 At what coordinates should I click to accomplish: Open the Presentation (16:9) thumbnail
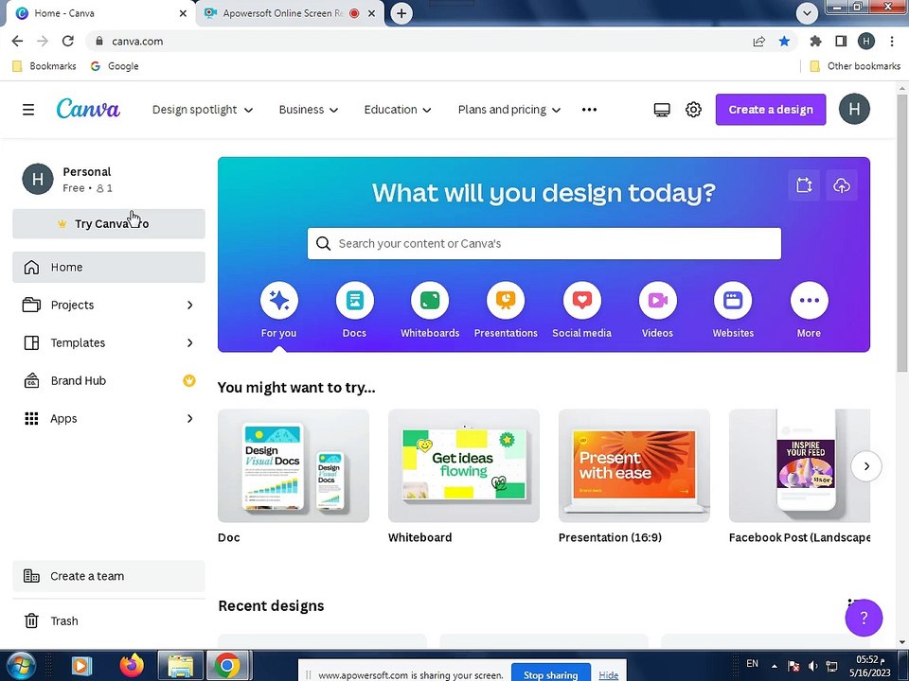[634, 466]
